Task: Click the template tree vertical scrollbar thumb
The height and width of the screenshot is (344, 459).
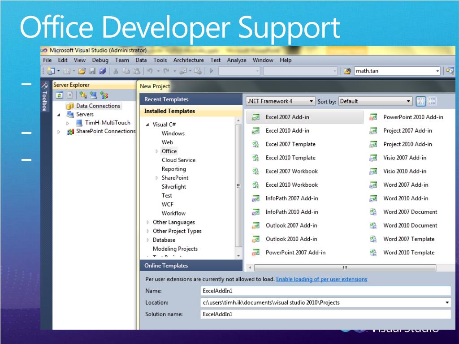Action: point(238,186)
